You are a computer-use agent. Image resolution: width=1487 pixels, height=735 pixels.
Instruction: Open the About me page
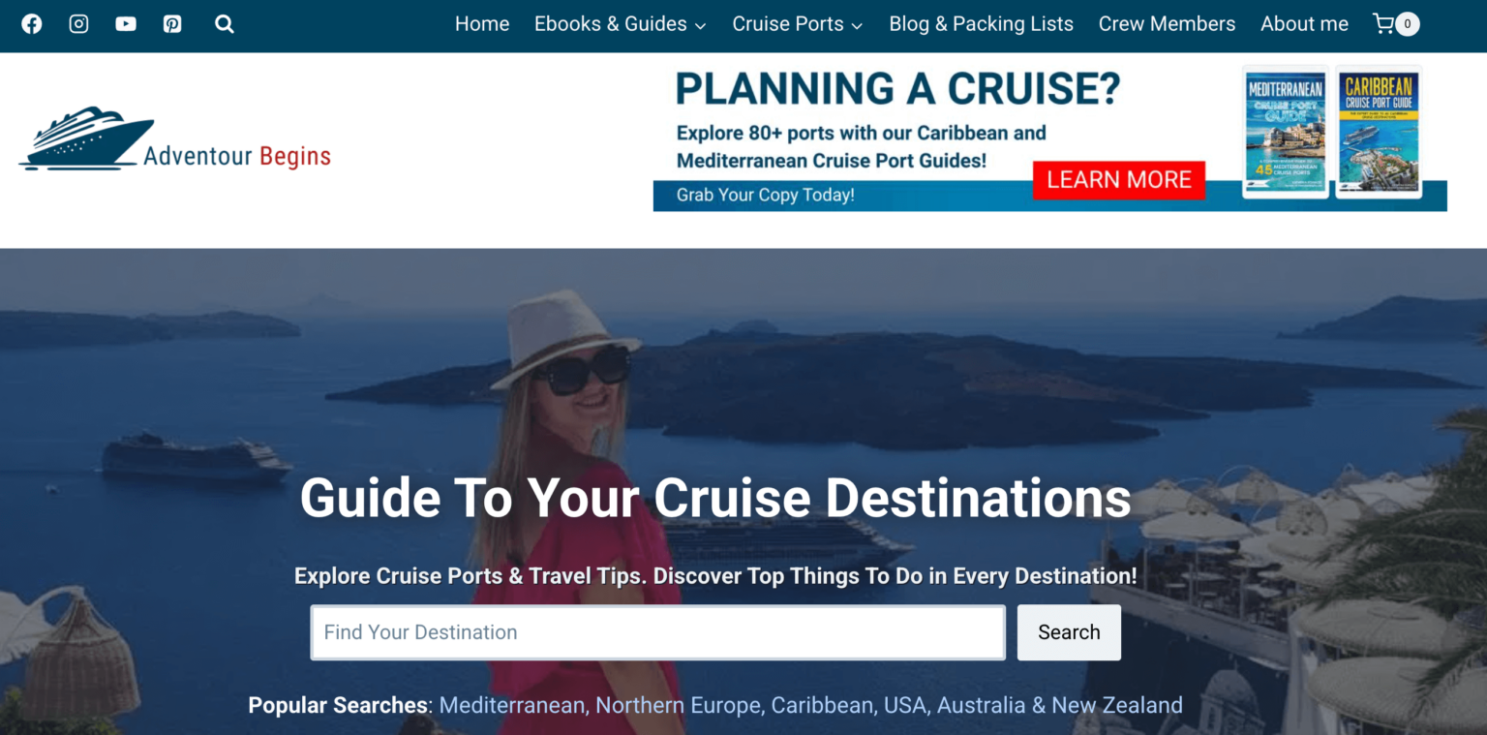pyautogui.click(x=1304, y=23)
